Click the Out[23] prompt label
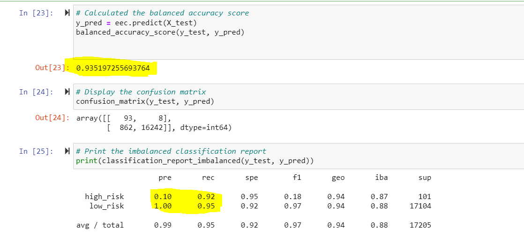Screen dimensions: 524x250 click(52, 68)
